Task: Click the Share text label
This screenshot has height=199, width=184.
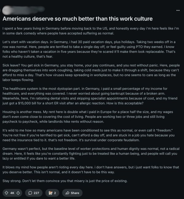Action: [75, 193]
